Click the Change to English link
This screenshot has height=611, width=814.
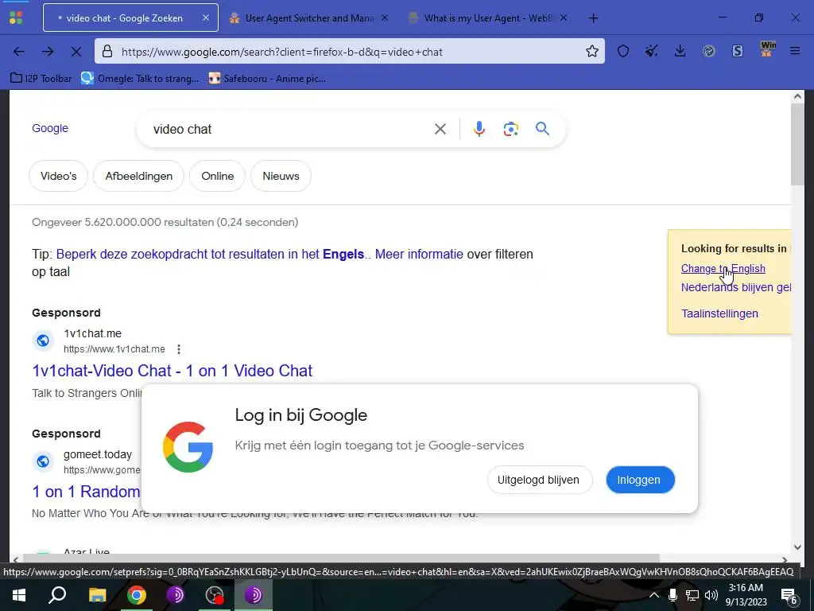pos(723,269)
